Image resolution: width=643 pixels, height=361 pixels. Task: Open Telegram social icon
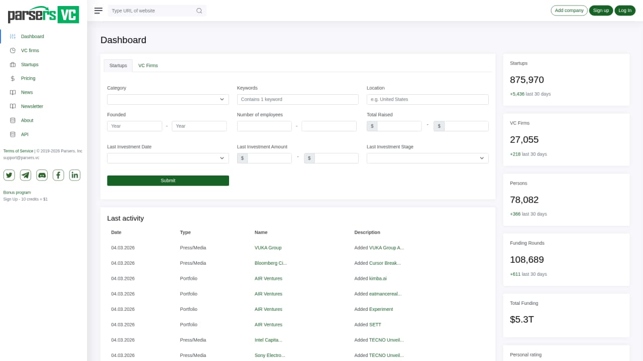26,175
